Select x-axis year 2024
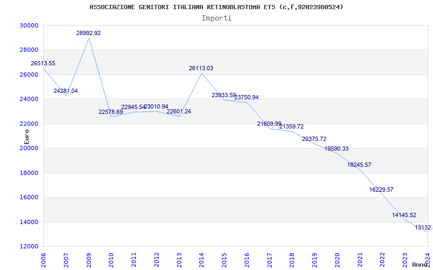This screenshot has width=433, height=270. point(428,260)
